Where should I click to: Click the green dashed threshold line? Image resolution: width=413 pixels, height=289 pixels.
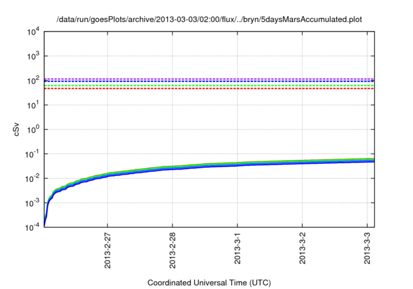tap(209, 86)
